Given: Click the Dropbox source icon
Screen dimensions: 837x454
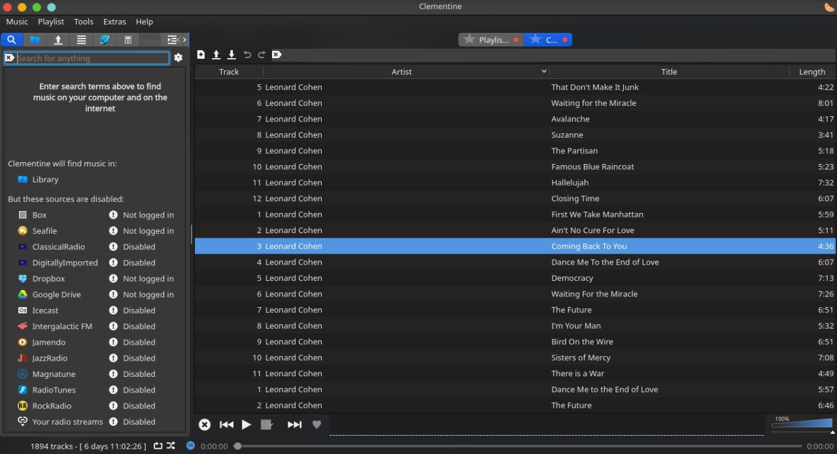Looking at the screenshot, I should tap(22, 278).
